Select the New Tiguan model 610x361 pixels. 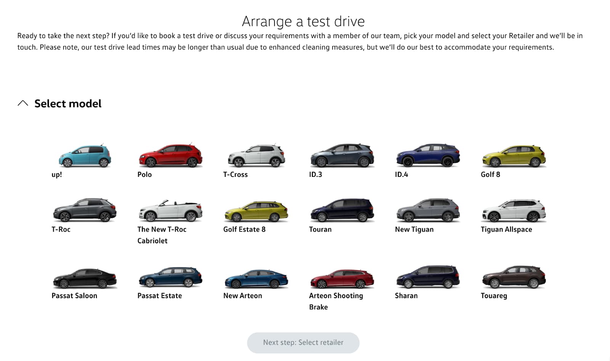[428, 210]
